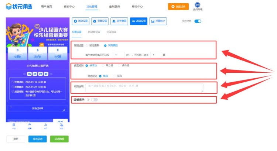
Task: Select the 固定票数 radio option
Action: coord(87,45)
